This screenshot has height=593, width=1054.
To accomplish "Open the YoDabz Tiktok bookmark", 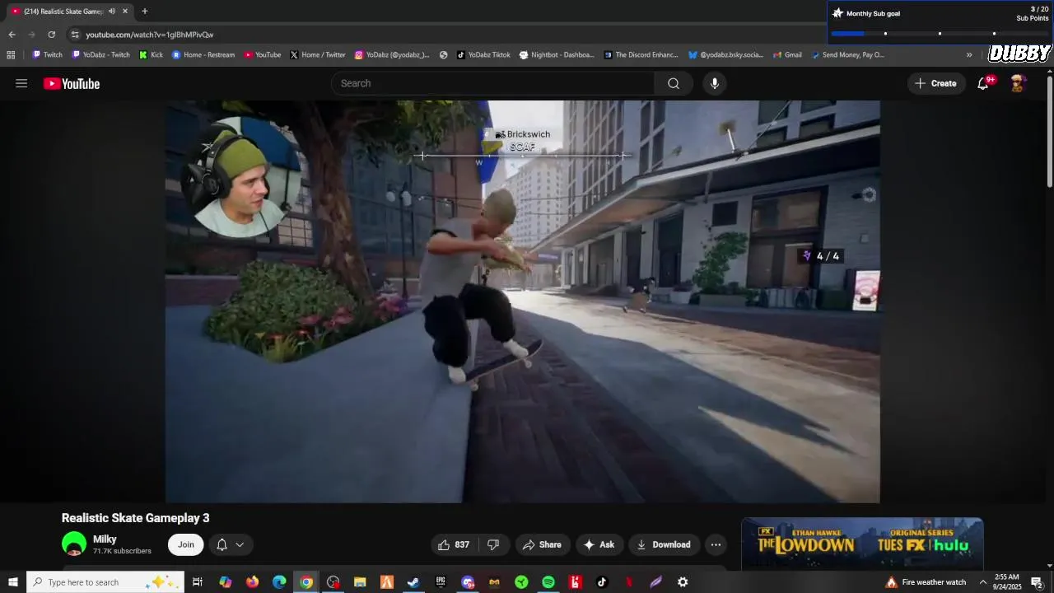I will click(484, 55).
